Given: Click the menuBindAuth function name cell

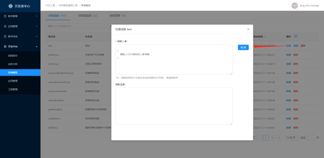Looking at the screenshot, I should pyautogui.click(x=56, y=100).
